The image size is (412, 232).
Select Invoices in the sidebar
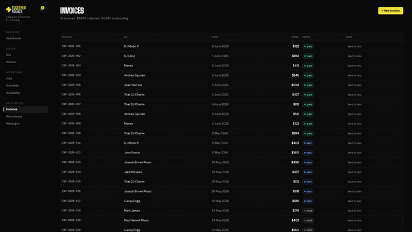pos(26,109)
